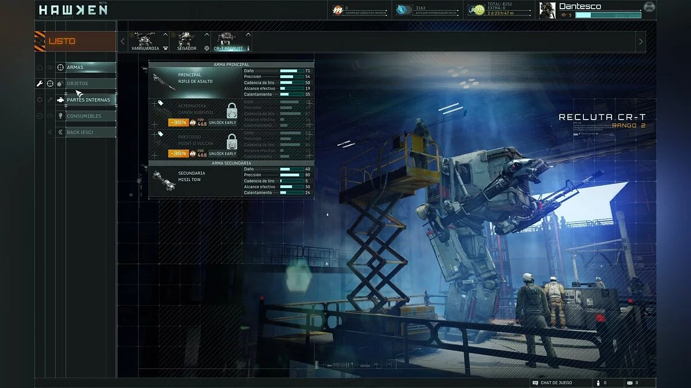The image size is (691, 388).
Task: Select the target sidebar icon beside wrench
Action: tap(50, 83)
